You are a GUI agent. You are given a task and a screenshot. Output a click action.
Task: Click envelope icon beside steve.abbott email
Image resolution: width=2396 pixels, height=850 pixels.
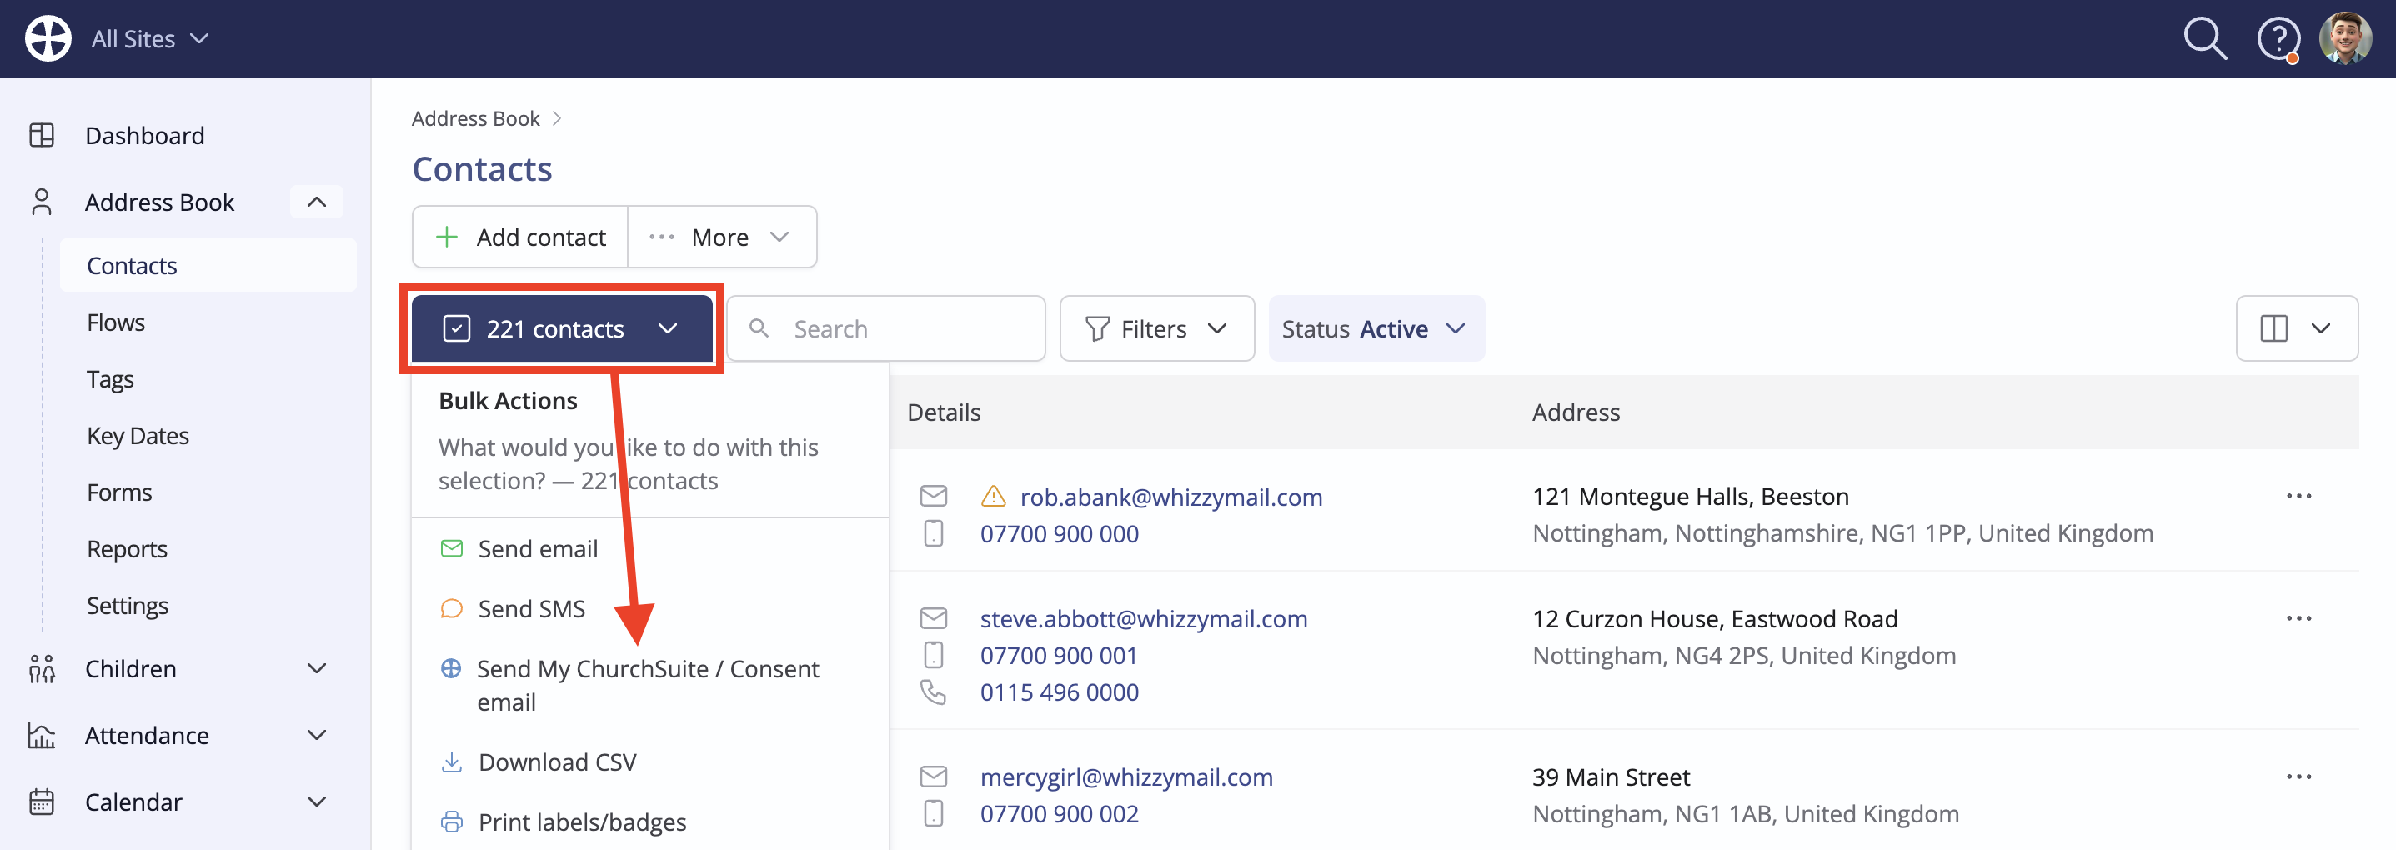pos(933,618)
